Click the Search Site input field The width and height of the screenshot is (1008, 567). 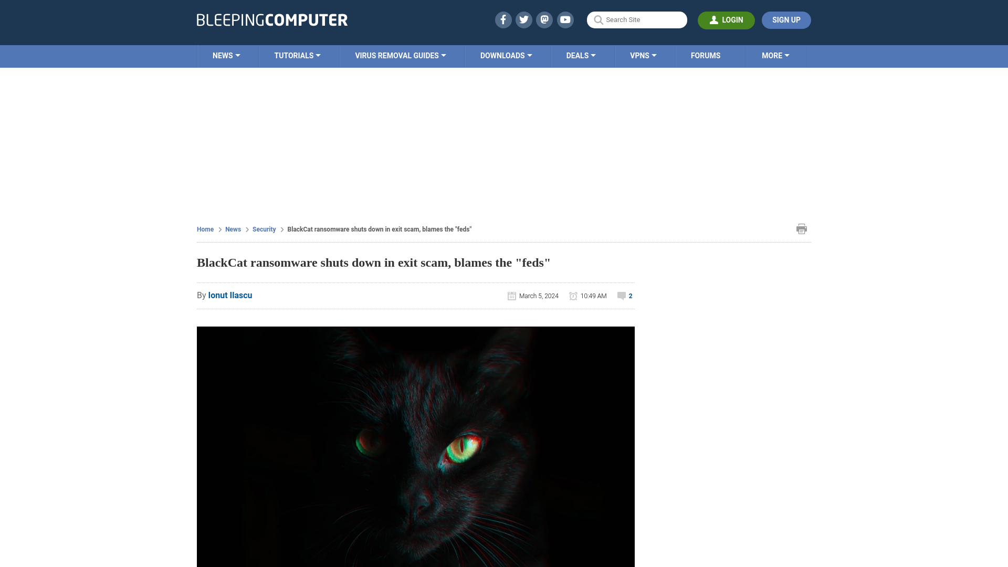(x=637, y=19)
